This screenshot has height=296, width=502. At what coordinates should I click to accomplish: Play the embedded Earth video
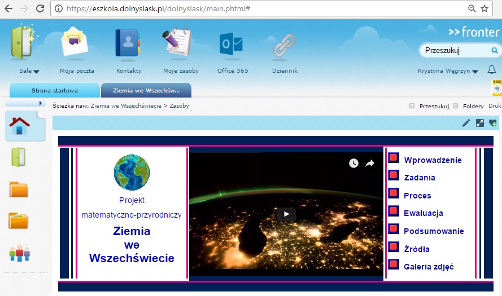[x=286, y=214]
